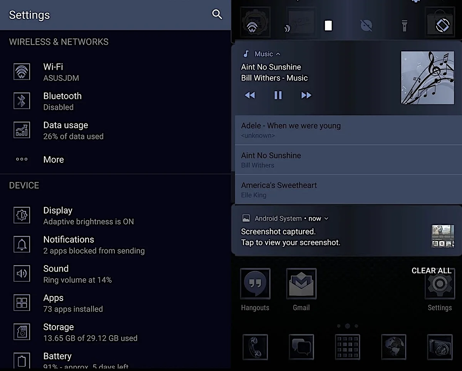The image size is (462, 371).
Task: Tap the Screenshot captured notification
Action: click(x=346, y=231)
